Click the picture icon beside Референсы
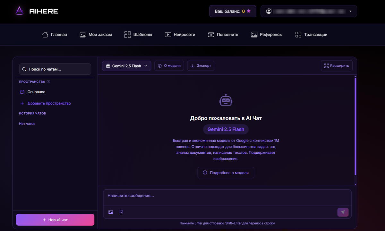The image size is (385, 231). [254, 34]
